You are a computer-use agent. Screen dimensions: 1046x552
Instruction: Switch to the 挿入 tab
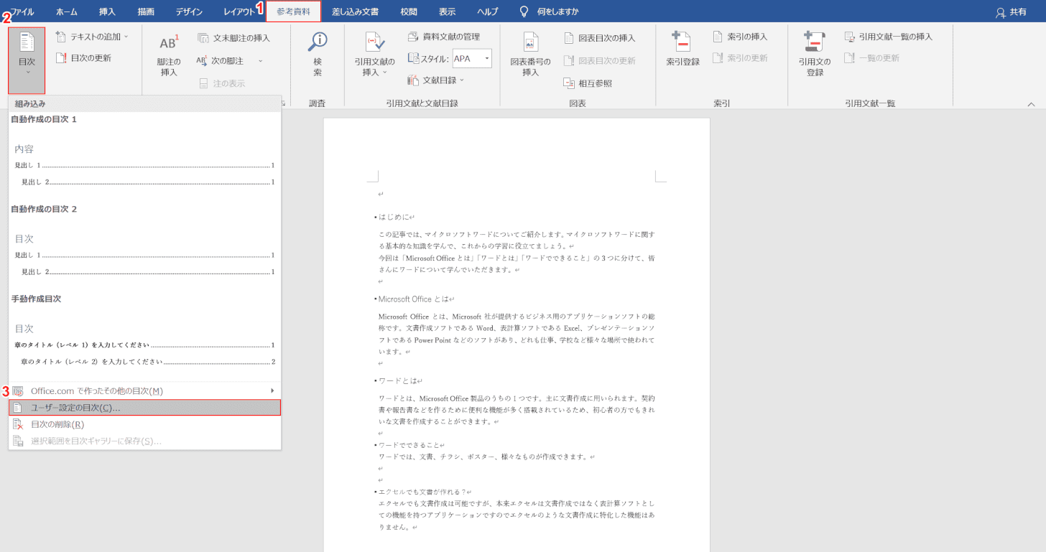(107, 11)
